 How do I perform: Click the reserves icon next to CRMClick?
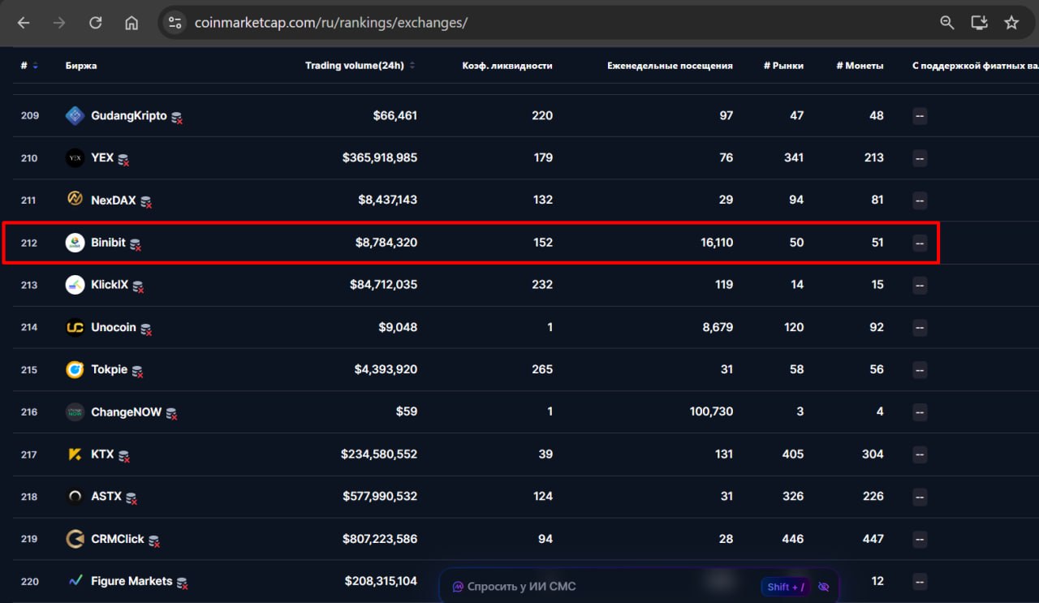[x=154, y=541]
